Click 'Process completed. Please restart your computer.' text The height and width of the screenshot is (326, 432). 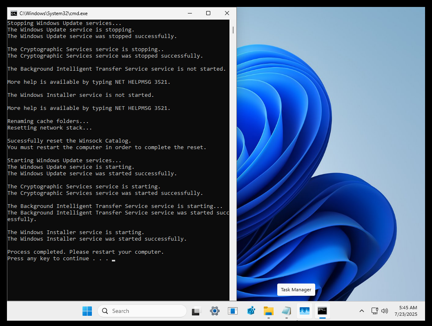pos(86,252)
